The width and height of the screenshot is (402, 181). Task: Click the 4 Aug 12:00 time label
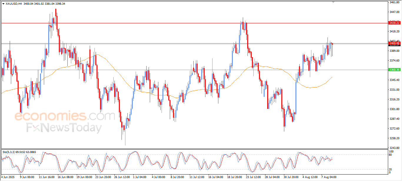click(310, 177)
